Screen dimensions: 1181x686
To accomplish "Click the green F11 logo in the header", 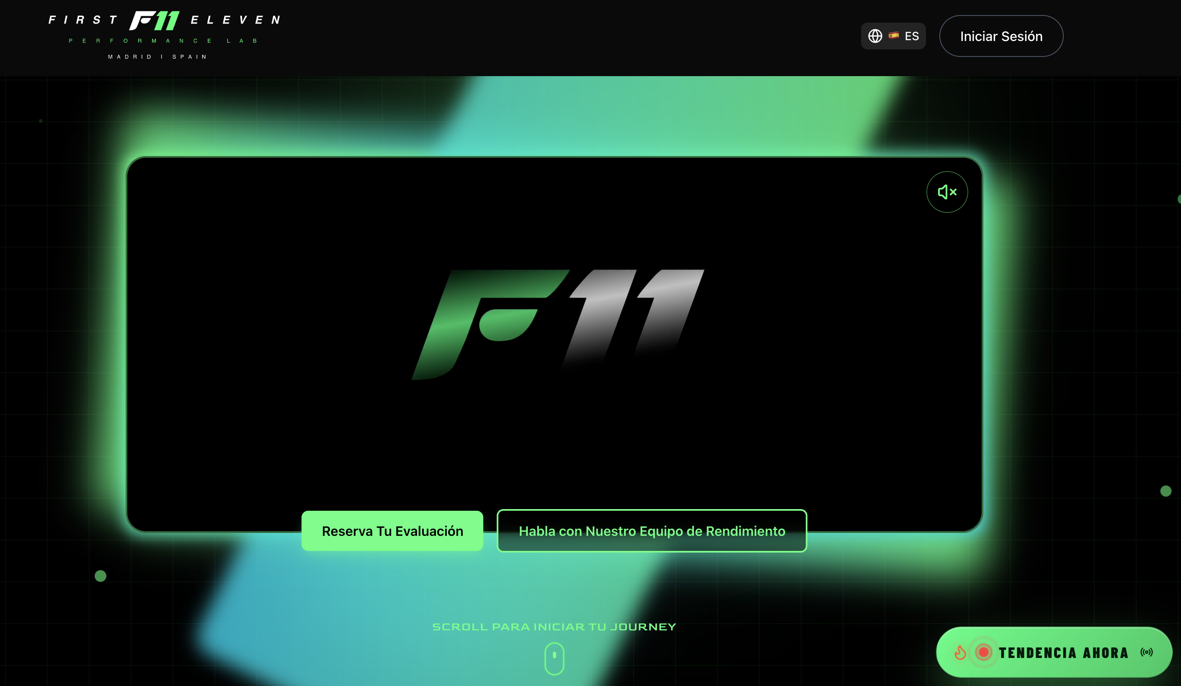I will point(154,20).
